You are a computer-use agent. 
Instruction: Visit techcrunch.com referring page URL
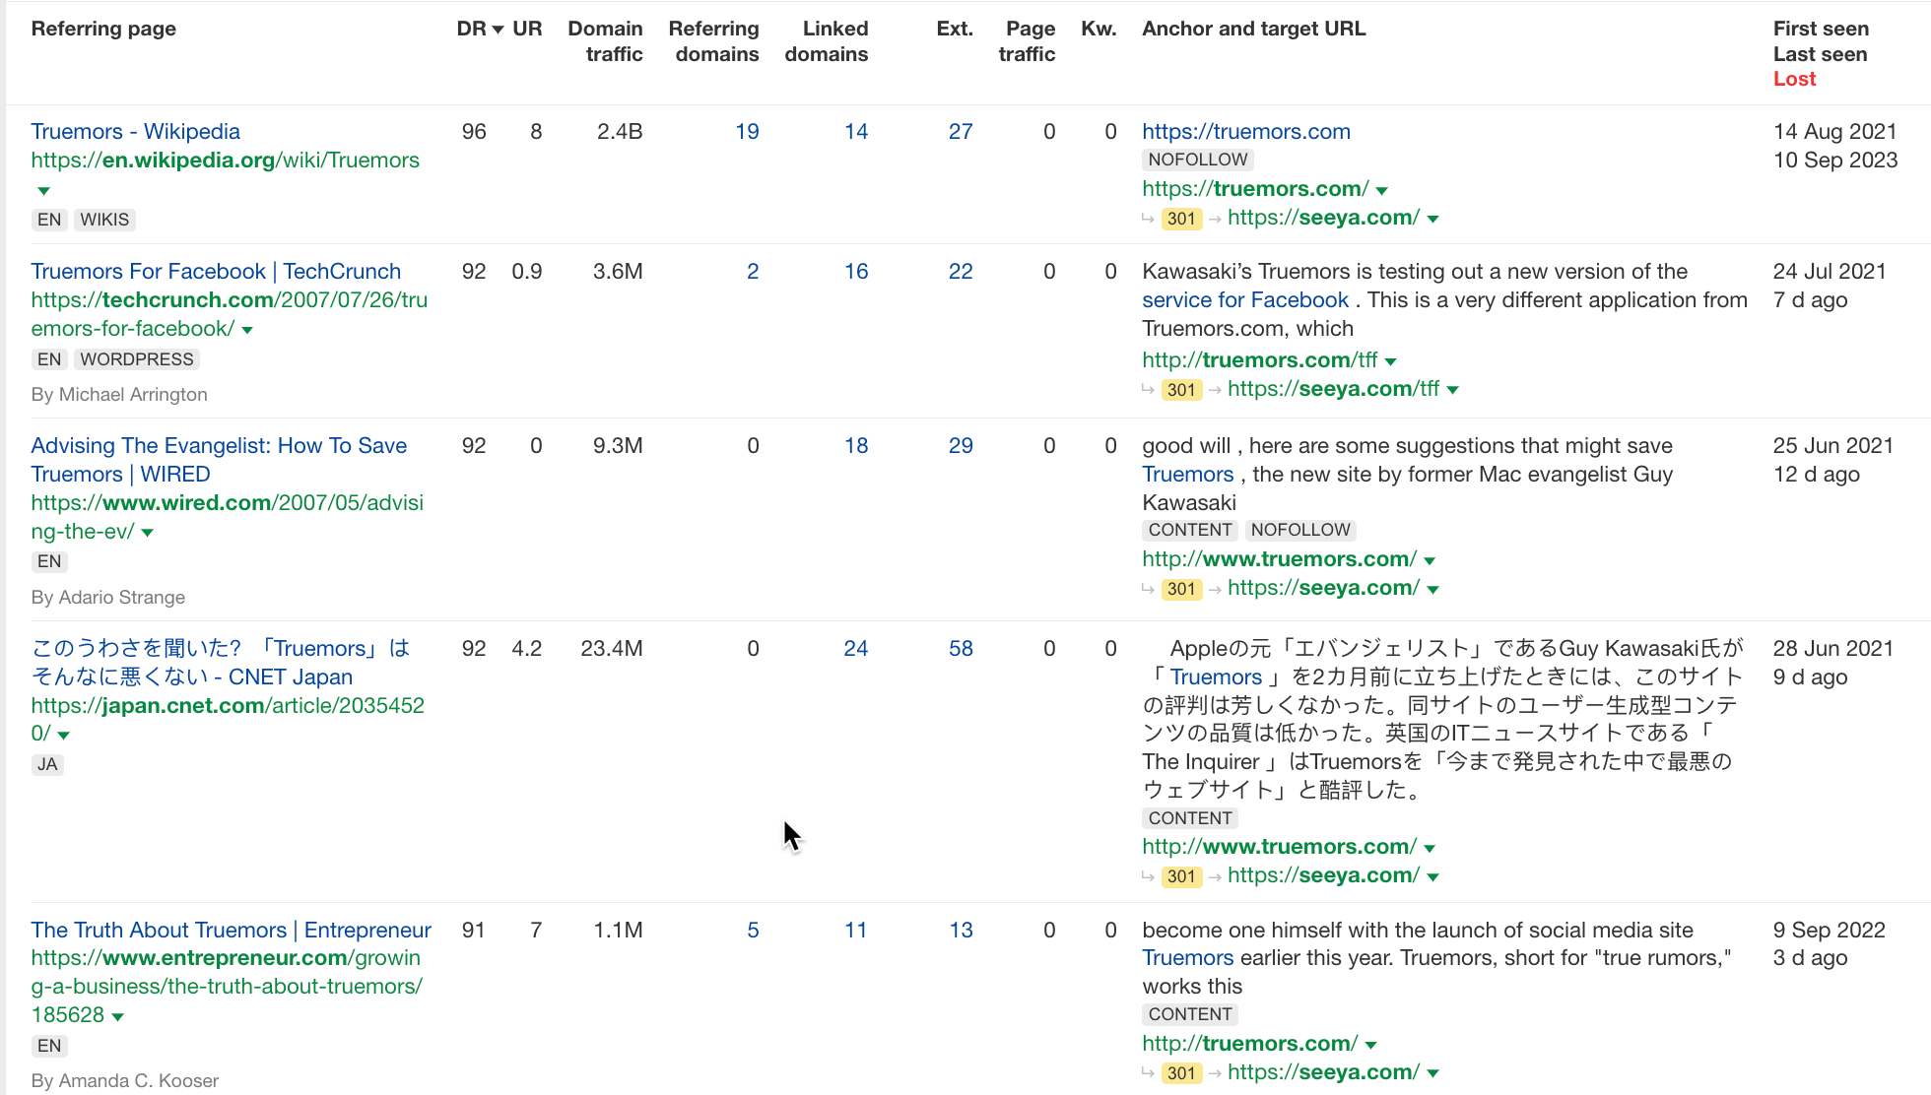pyautogui.click(x=229, y=314)
